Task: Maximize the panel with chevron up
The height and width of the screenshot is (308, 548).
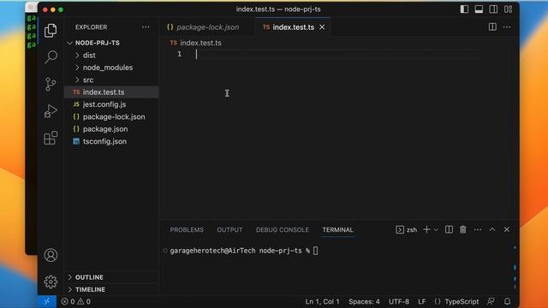Action: point(492,229)
